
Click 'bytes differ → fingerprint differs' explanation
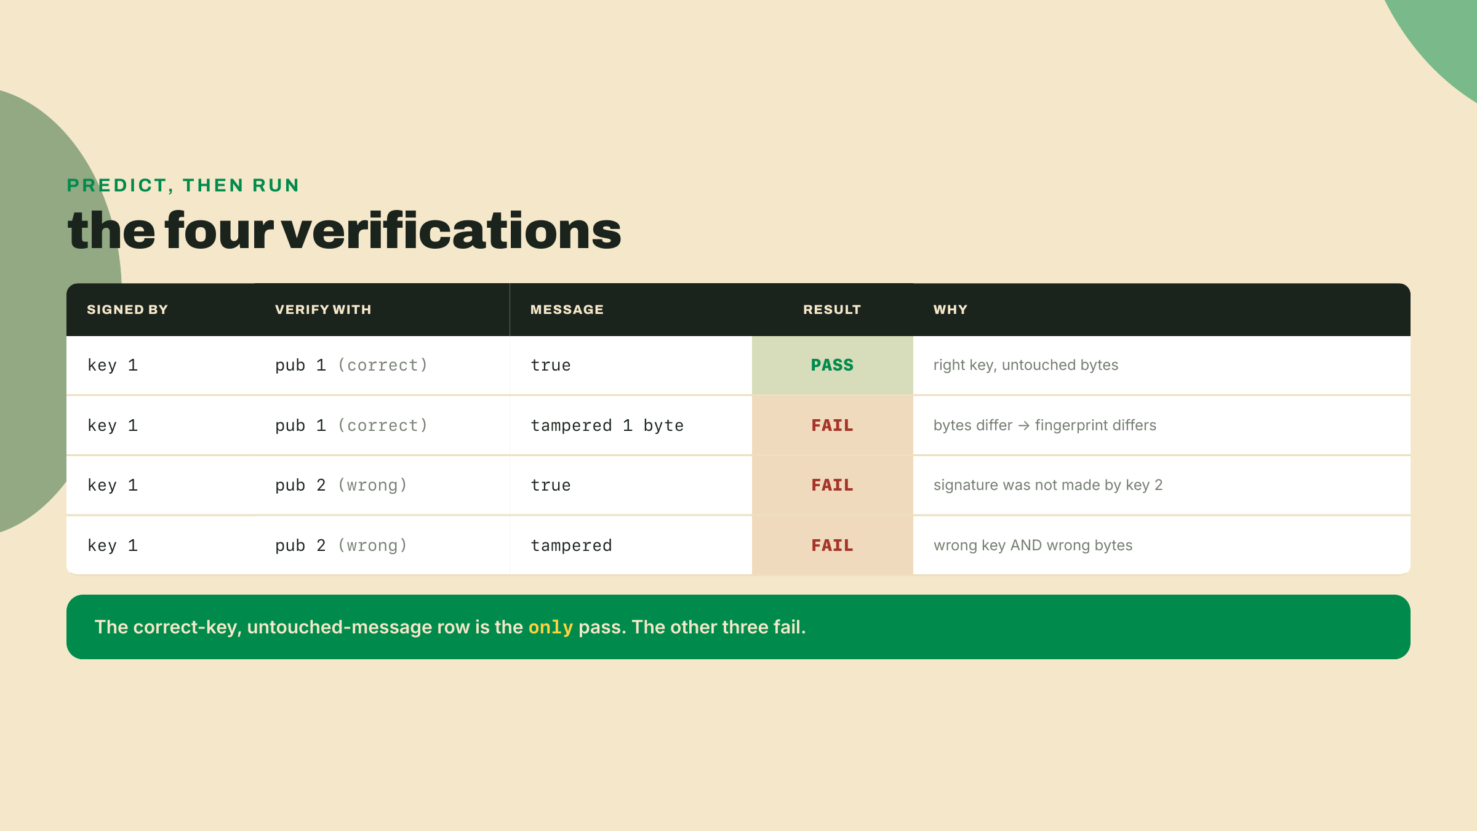pyautogui.click(x=1045, y=425)
